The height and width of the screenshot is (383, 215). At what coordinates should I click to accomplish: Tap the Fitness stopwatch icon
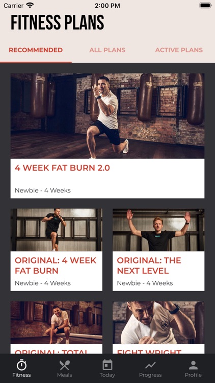tap(21, 365)
